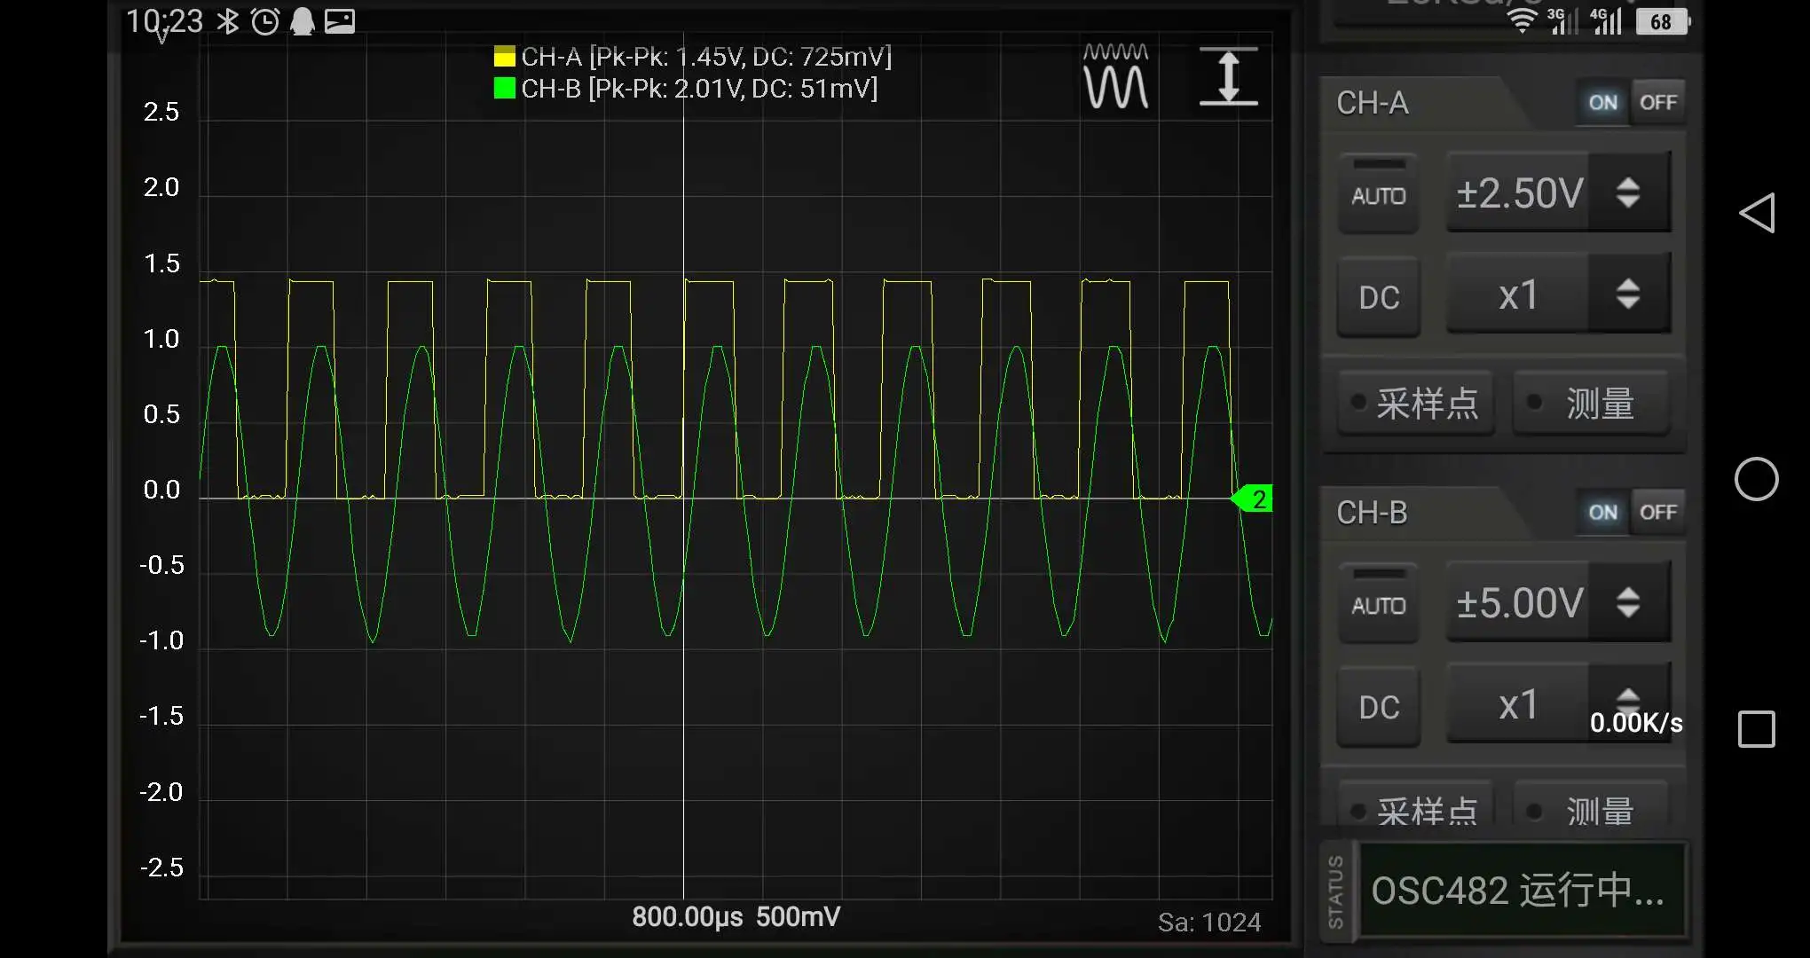Screen dimensions: 1810x958
Task: Open CH-A ±2.50V range selector
Action: [x=1559, y=192]
